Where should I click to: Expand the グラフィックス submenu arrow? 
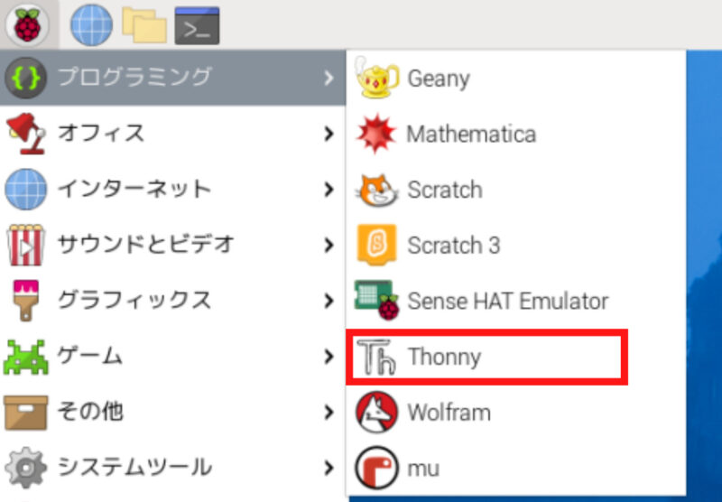(329, 301)
